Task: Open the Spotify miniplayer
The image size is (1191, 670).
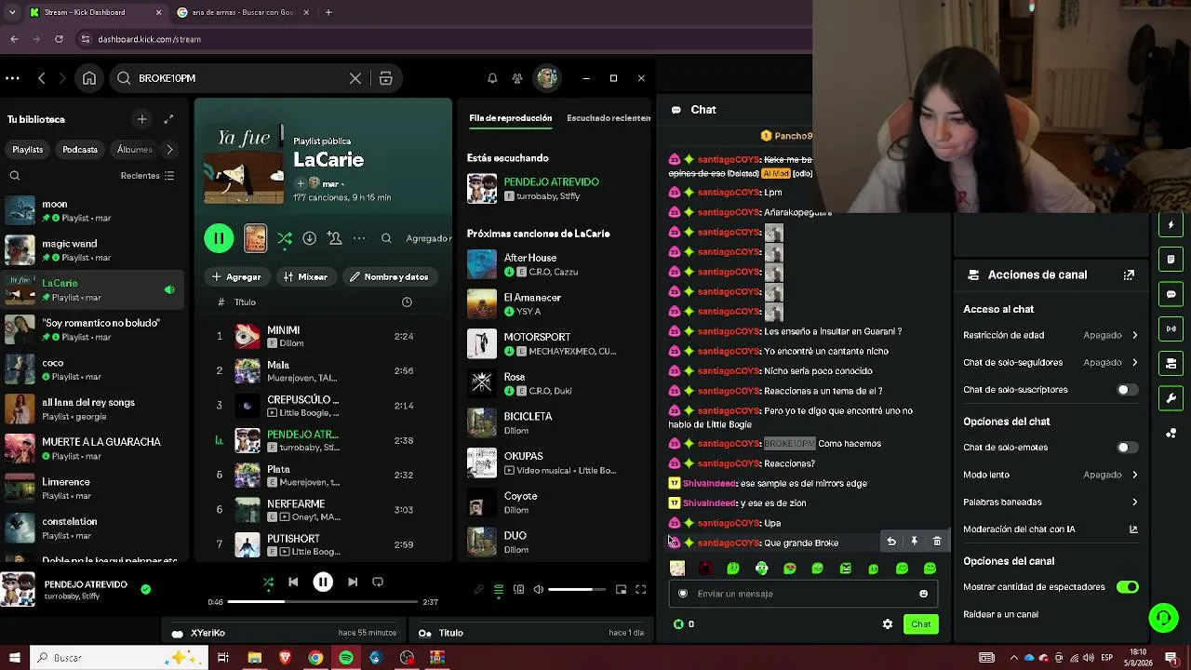Action: coord(621,589)
